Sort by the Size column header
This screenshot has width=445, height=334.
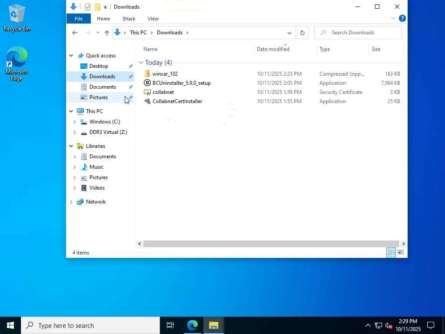(376, 49)
